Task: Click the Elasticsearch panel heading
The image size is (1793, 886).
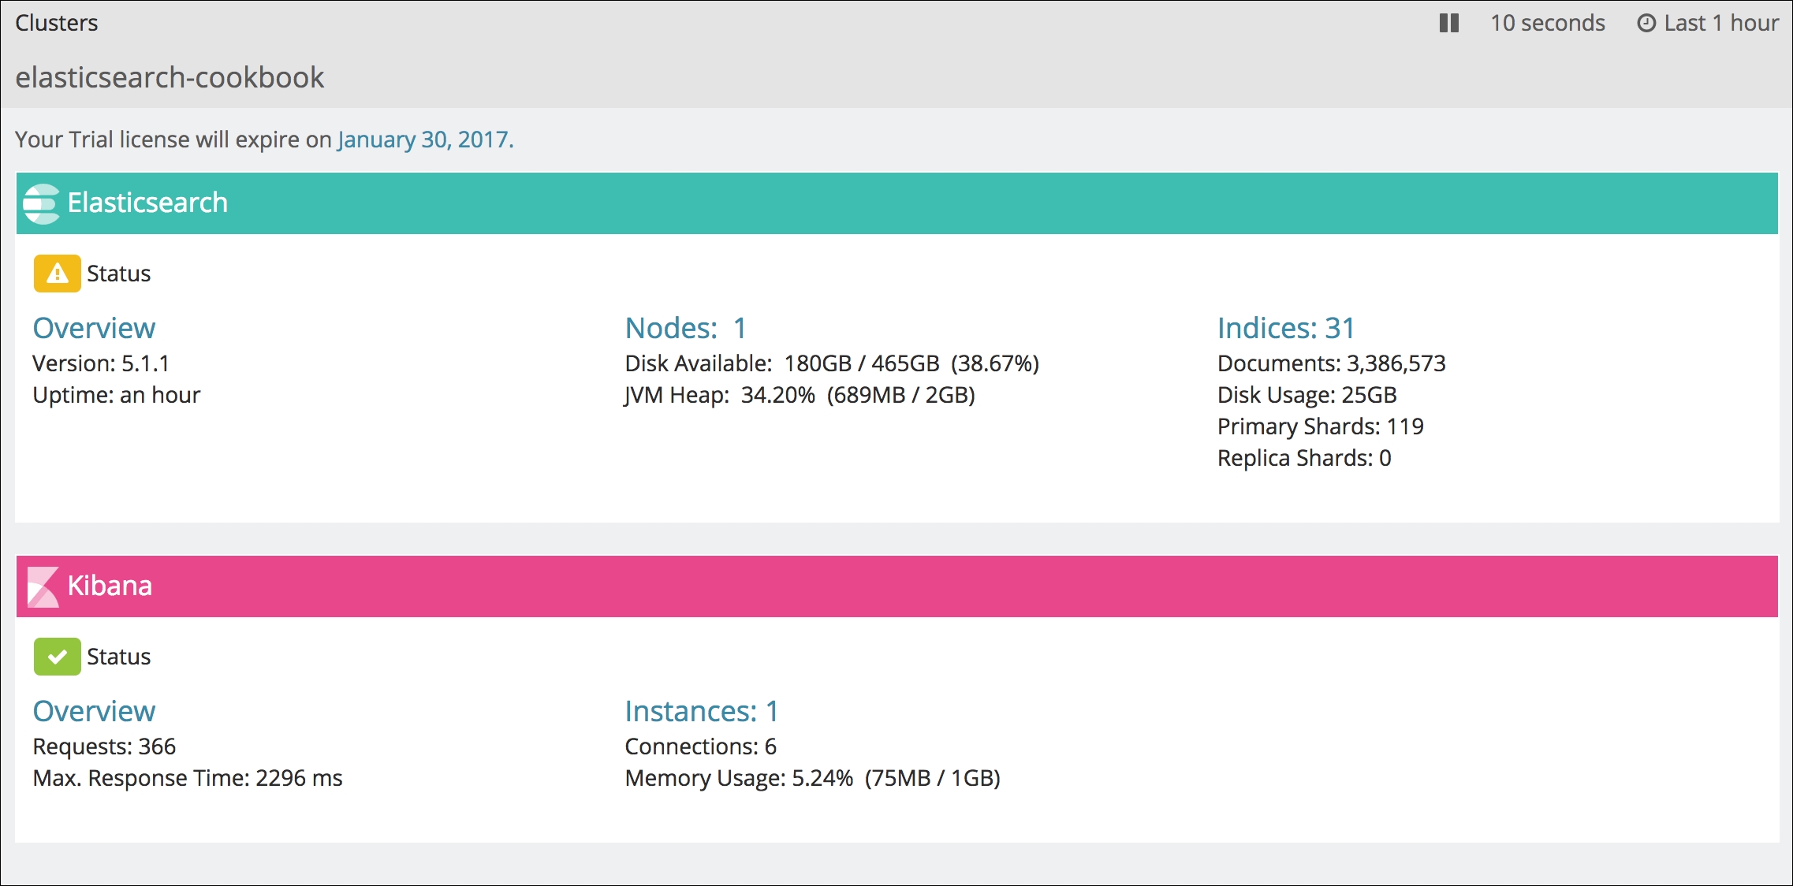Action: click(x=147, y=203)
